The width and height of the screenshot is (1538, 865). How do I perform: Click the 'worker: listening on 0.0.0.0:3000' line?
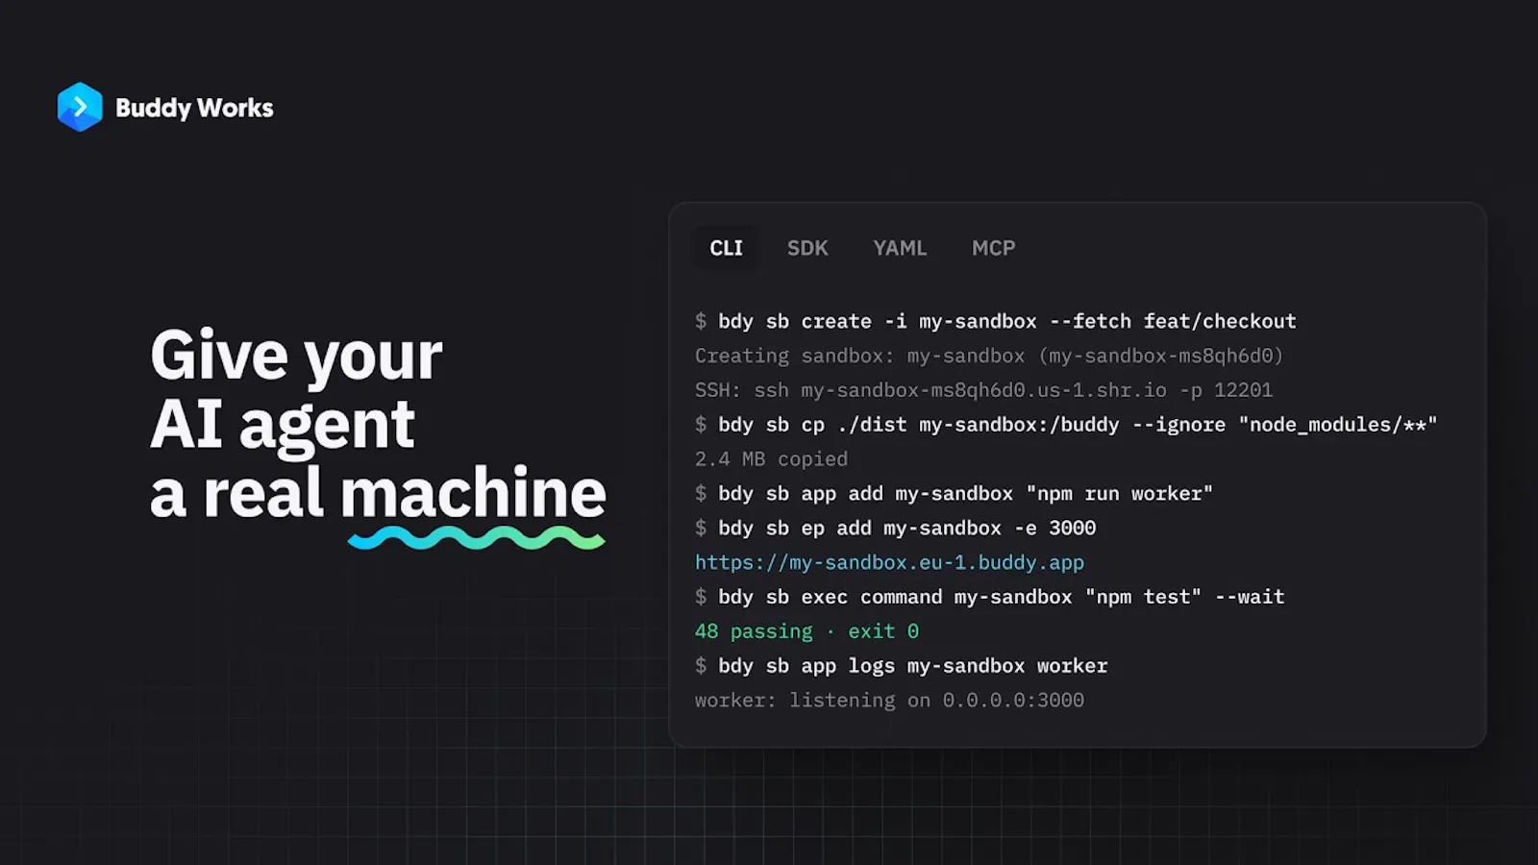click(x=889, y=701)
